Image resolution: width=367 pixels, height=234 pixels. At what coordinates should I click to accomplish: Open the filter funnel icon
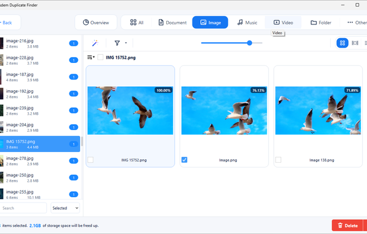[x=117, y=43]
